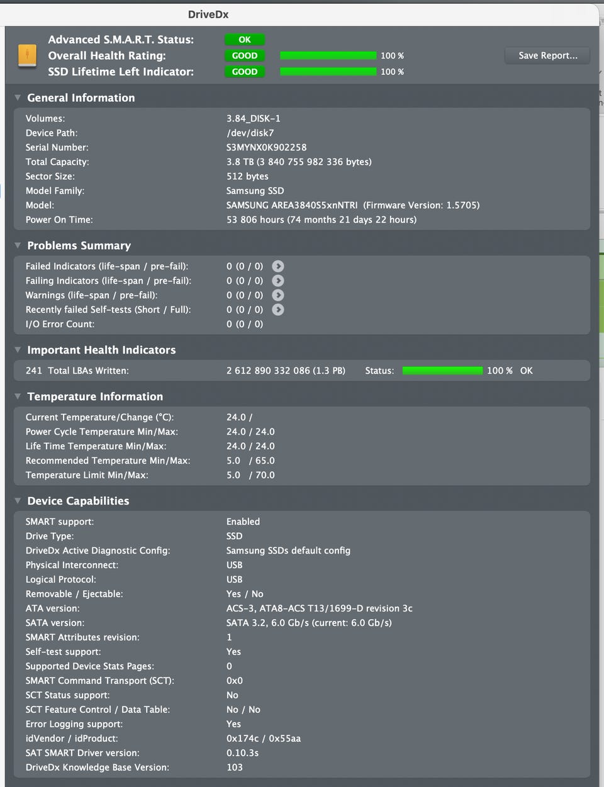This screenshot has height=787, width=604.
Task: Collapse the Problems Summary section
Action: pyautogui.click(x=18, y=245)
